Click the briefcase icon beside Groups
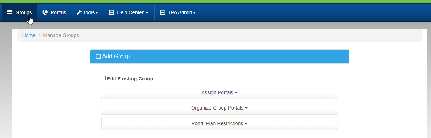 (x=10, y=12)
